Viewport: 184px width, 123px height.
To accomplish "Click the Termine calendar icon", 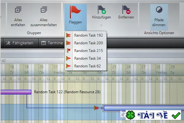I will (44, 43).
